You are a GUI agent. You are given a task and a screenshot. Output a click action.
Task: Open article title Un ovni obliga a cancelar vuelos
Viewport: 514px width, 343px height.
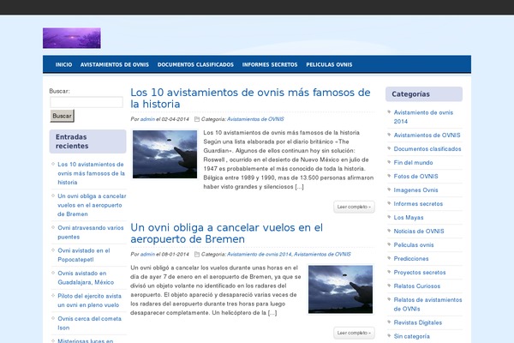pos(226,233)
